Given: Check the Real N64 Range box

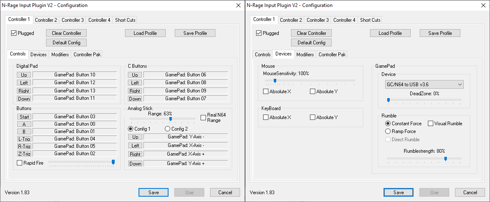Looking at the screenshot, I should (x=203, y=118).
